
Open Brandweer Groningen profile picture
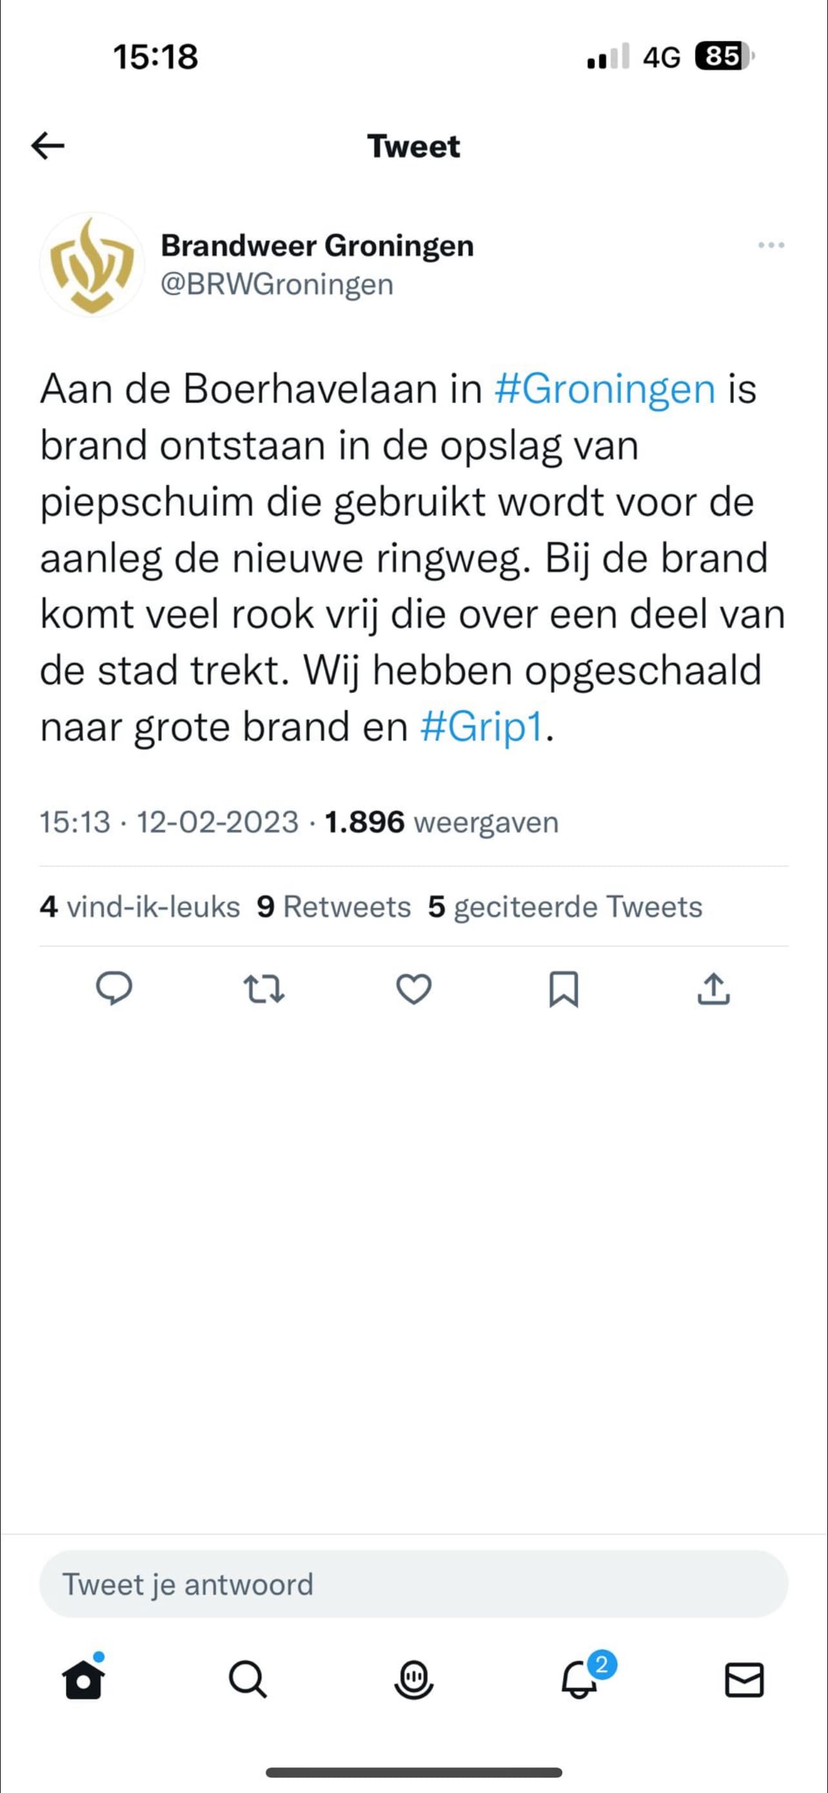(91, 265)
